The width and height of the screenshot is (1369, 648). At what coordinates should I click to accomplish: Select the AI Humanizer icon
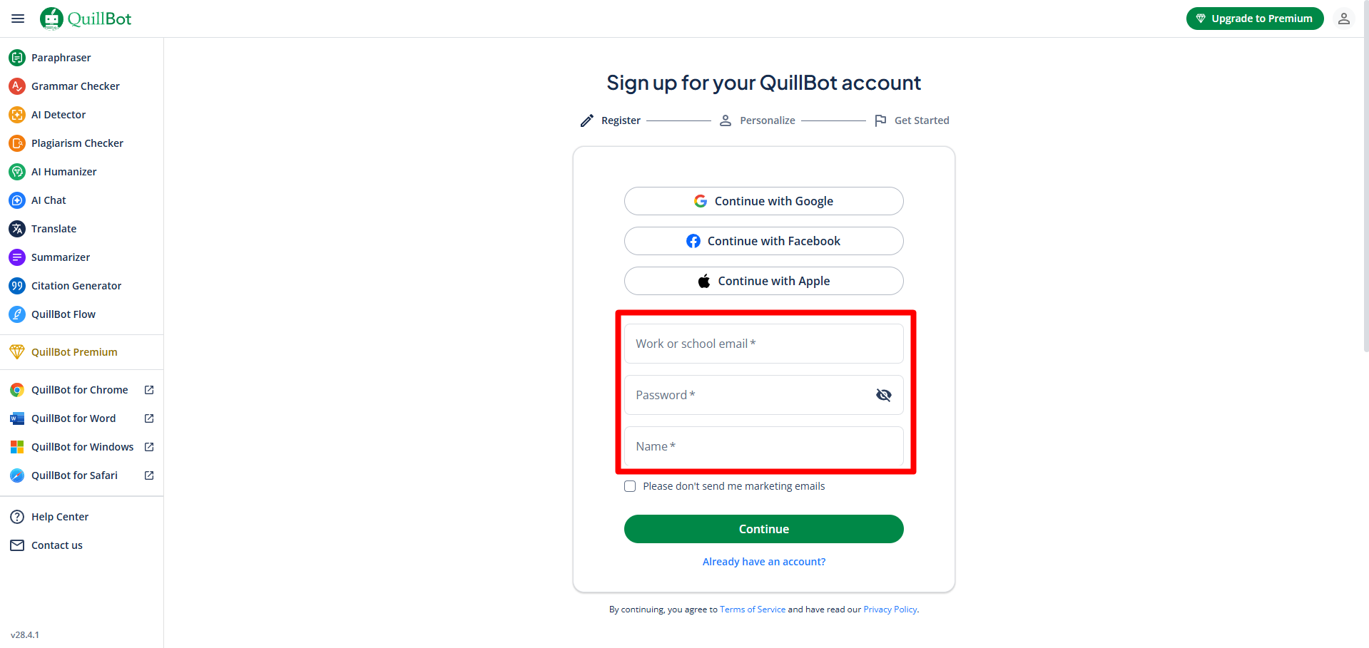pos(17,172)
